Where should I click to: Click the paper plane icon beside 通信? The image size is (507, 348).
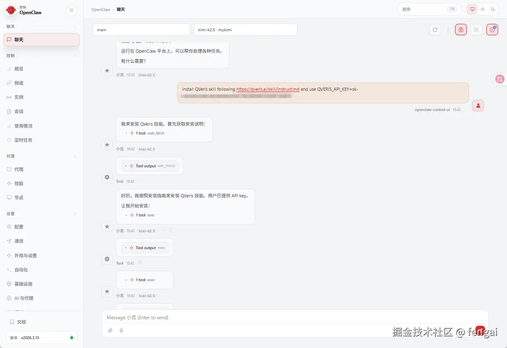tap(9, 241)
